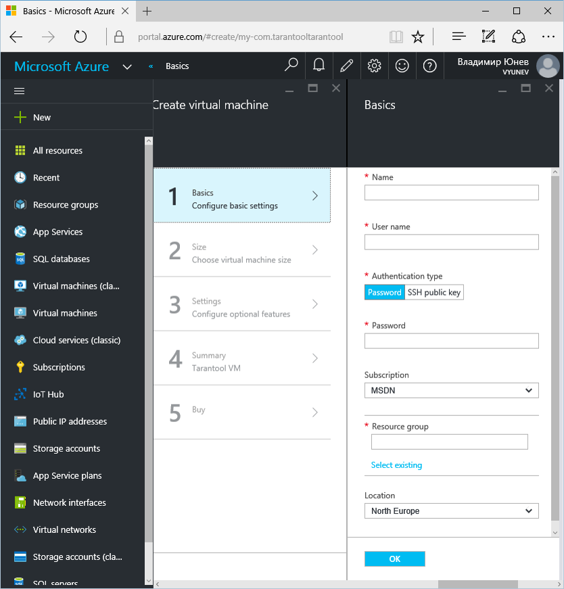This screenshot has width=564, height=589.
Task: Add page to favorites star icon
Action: coord(417,37)
